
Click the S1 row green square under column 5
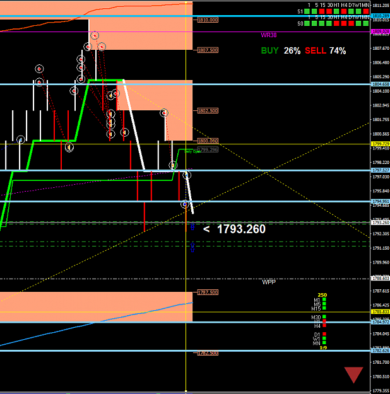(314, 11)
